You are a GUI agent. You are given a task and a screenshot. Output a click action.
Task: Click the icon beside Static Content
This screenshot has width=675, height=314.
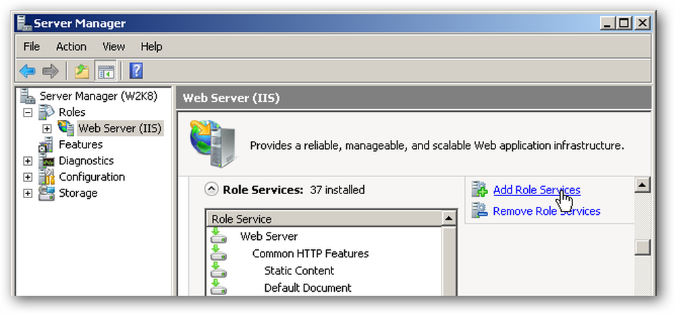pyautogui.click(x=219, y=270)
